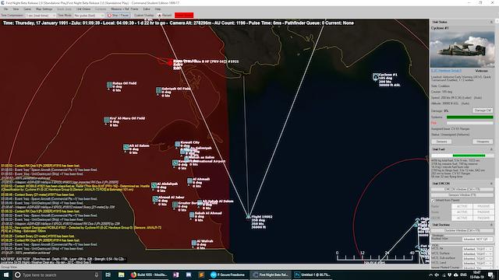Open the Editor menu
Image resolution: width=499 pixels, height=280 pixels.
[147, 9]
